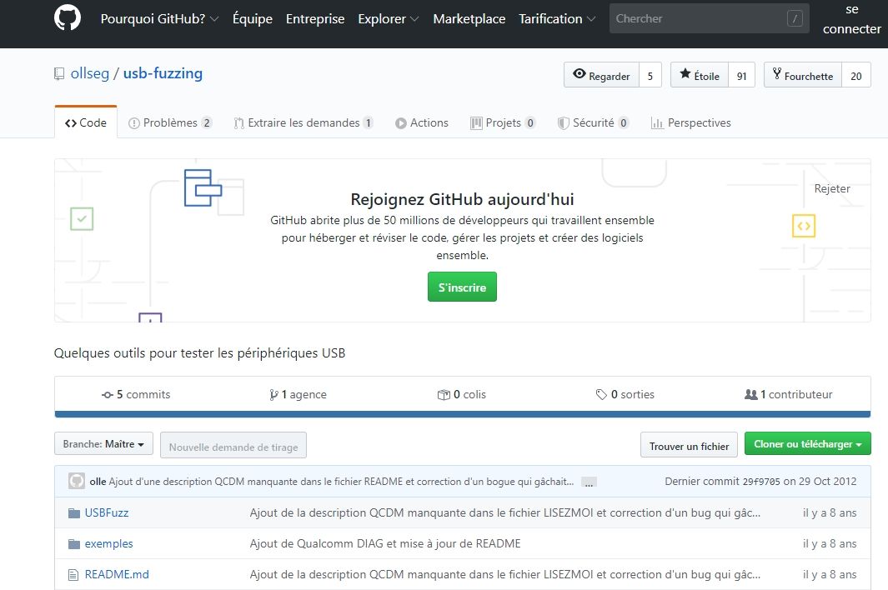Click the Trouver un fichier button

pyautogui.click(x=690, y=446)
